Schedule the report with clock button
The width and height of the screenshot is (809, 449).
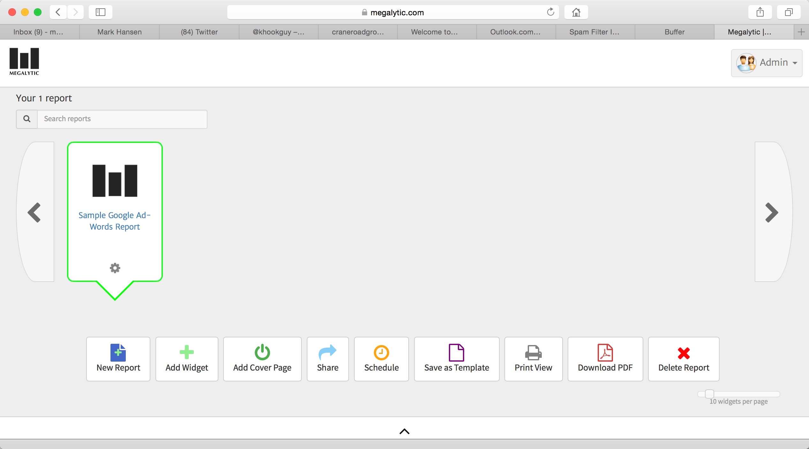[x=381, y=359]
